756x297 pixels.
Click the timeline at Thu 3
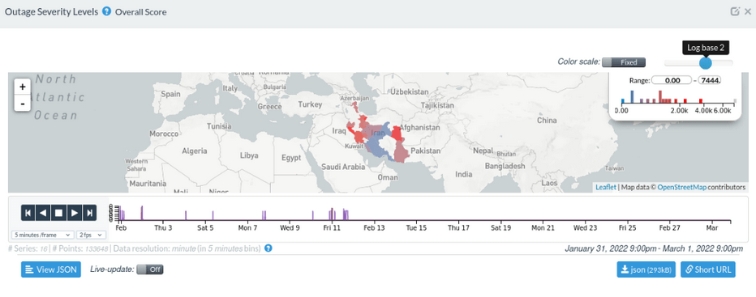[163, 227]
